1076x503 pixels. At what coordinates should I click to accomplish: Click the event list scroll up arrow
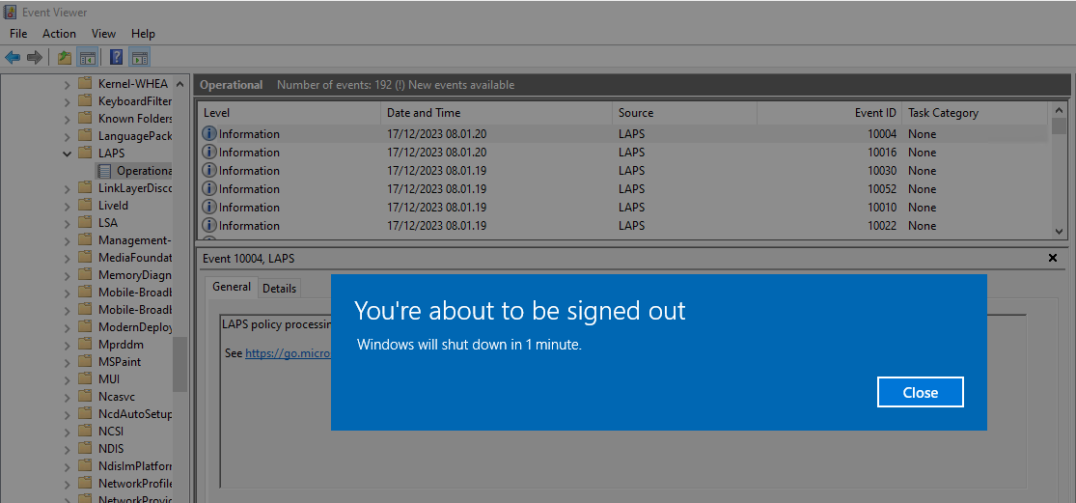1059,110
